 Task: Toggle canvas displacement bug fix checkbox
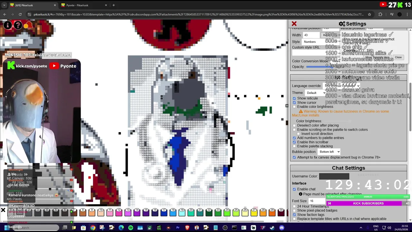(x=294, y=157)
